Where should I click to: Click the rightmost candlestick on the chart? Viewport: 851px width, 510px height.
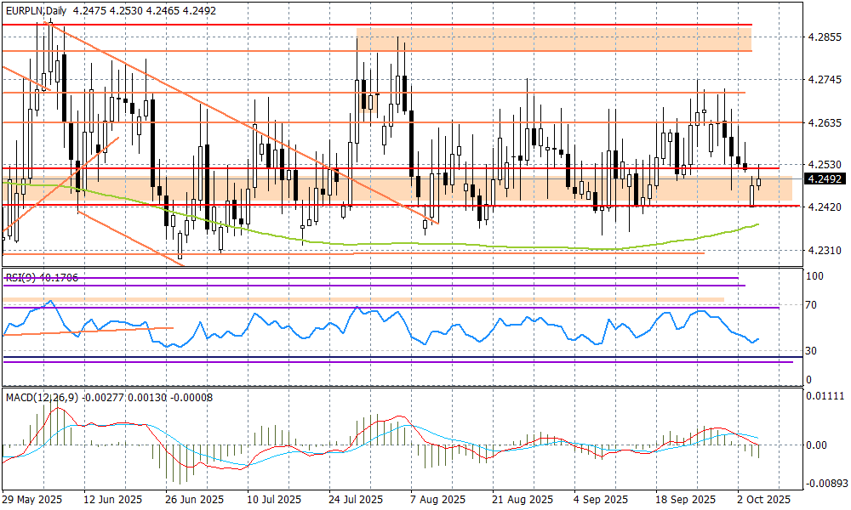[758, 179]
